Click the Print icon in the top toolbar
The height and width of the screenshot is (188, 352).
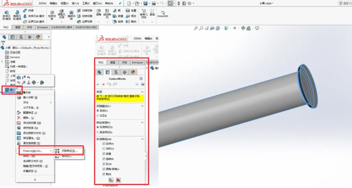(154, 4)
